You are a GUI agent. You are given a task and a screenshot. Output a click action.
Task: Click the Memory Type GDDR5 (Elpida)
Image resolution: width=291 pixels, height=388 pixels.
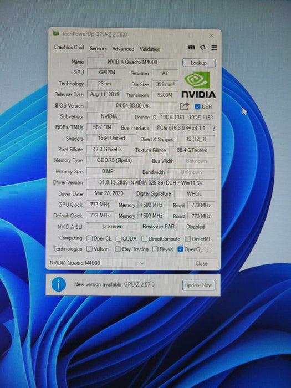click(x=114, y=160)
